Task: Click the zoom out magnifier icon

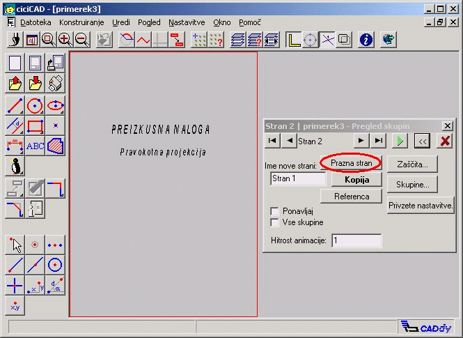Action: (x=82, y=40)
